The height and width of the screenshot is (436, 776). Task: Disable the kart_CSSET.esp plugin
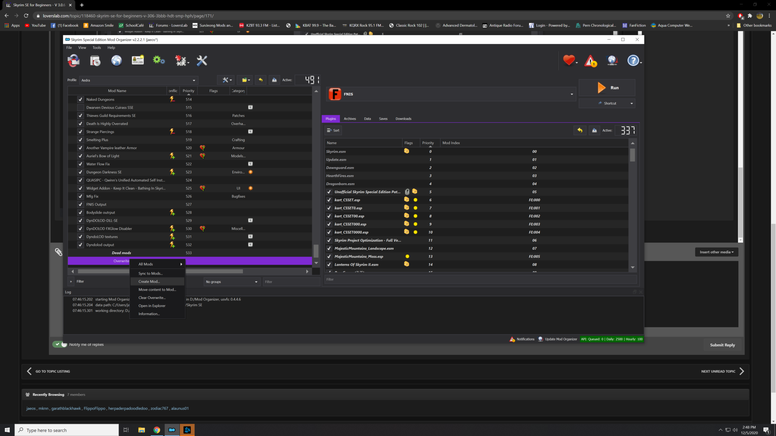pyautogui.click(x=329, y=200)
